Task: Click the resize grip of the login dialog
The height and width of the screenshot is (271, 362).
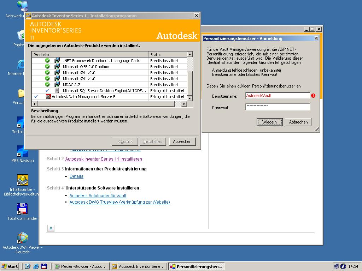Action: coord(317,129)
